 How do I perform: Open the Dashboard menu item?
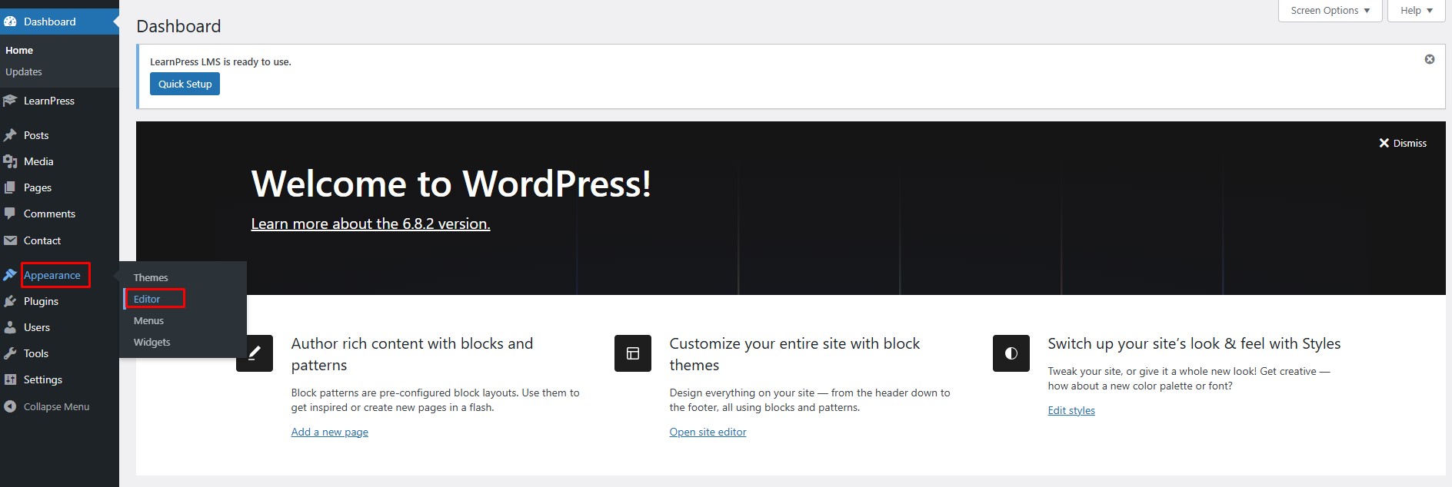(59, 22)
